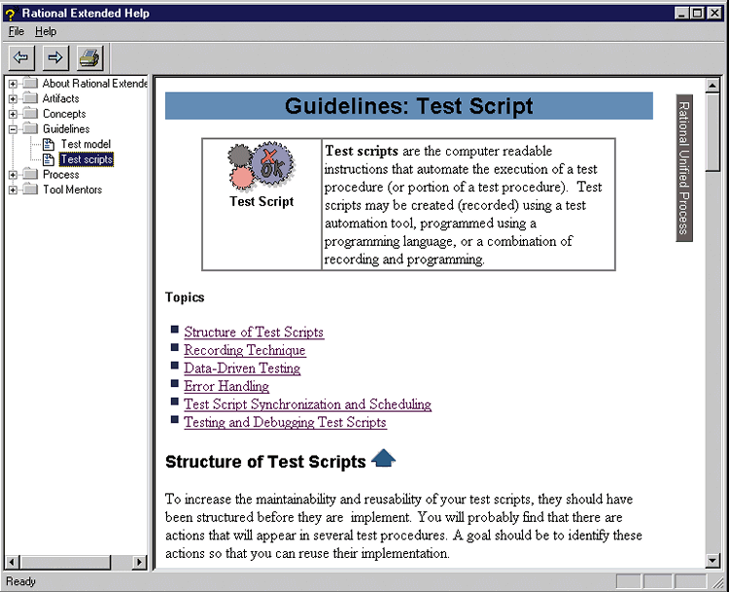The width and height of the screenshot is (729, 592).
Task: Open the File menu
Action: pyautogui.click(x=17, y=32)
